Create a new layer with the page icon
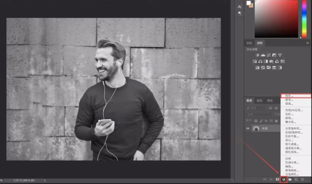The height and width of the screenshot is (184, 312). click(x=296, y=179)
